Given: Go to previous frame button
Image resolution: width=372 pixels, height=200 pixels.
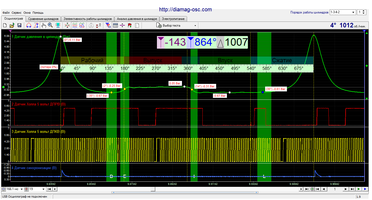Looking at the screenshot, I should 324,189.
